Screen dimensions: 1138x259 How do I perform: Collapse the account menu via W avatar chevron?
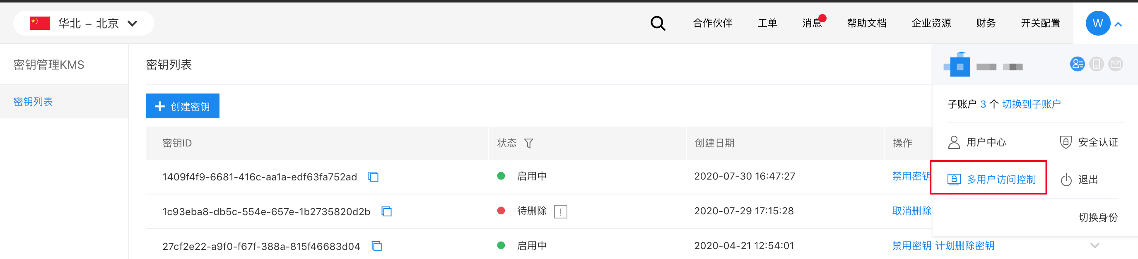(1118, 24)
